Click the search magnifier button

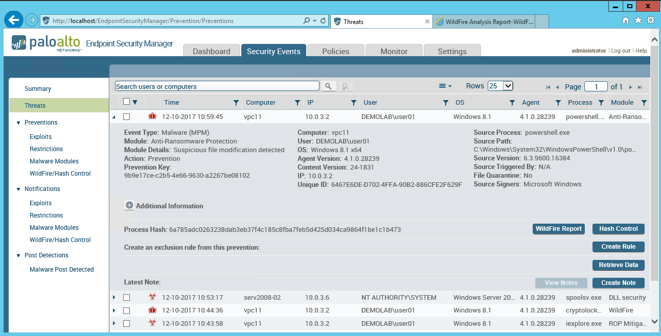[329, 86]
